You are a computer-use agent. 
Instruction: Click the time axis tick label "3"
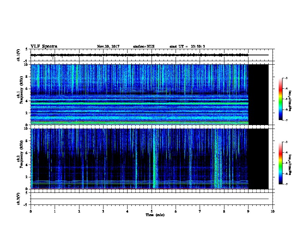[x=103, y=211]
